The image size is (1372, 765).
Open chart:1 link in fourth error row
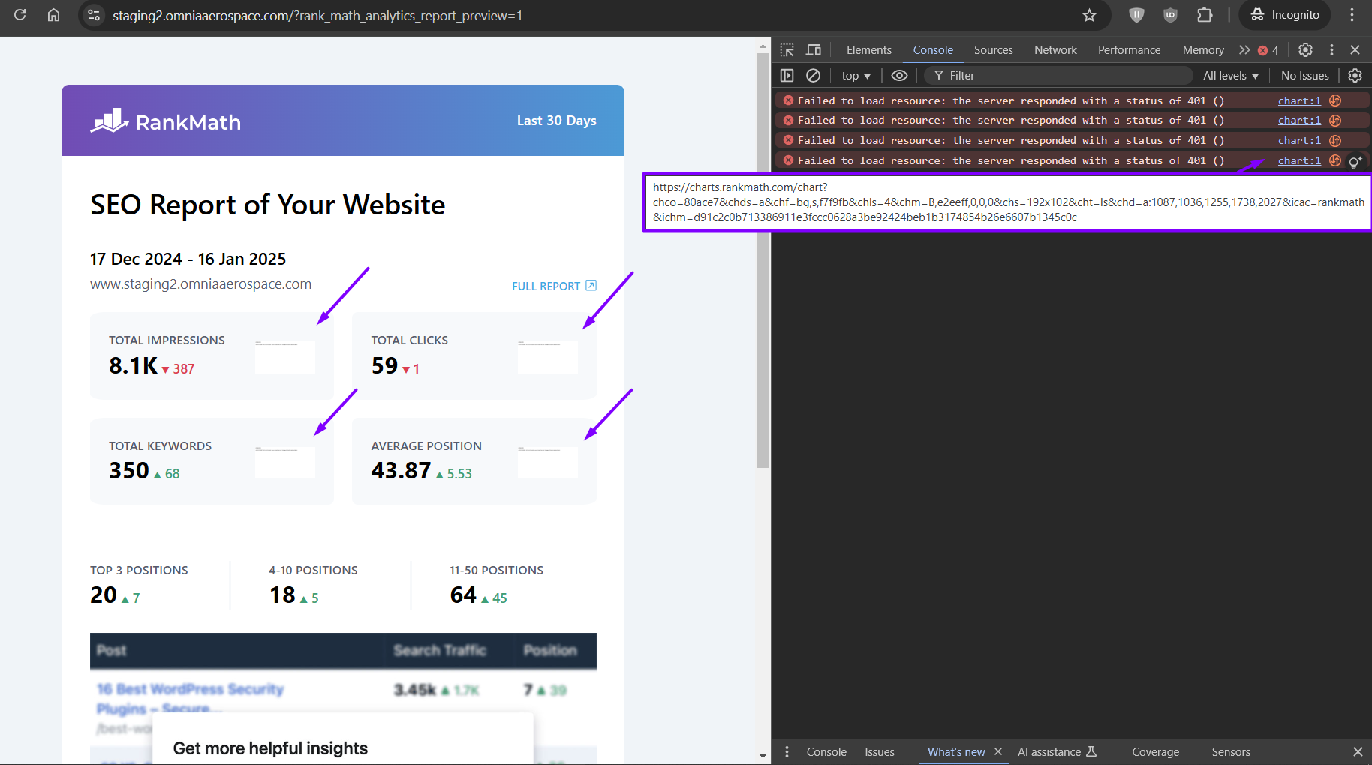[x=1299, y=160]
